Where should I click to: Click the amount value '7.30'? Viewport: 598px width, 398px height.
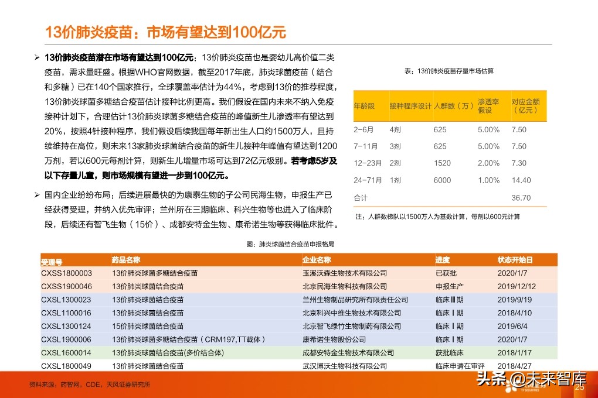coord(519,163)
